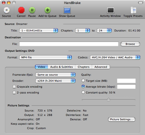The width and height of the screenshot is (145, 135).
Task: Switch to the Chapters tab
Action: coord(83,67)
